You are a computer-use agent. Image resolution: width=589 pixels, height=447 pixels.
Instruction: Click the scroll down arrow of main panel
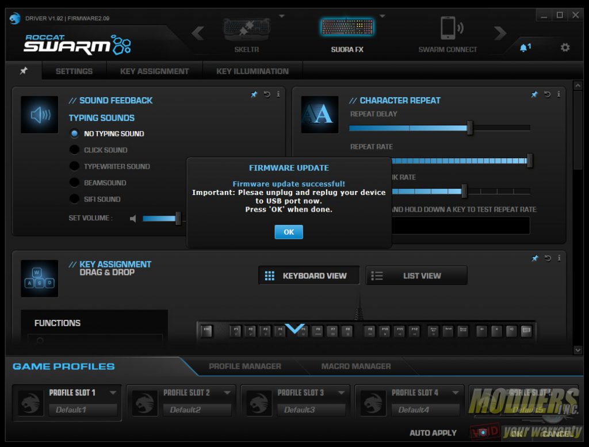pos(577,350)
